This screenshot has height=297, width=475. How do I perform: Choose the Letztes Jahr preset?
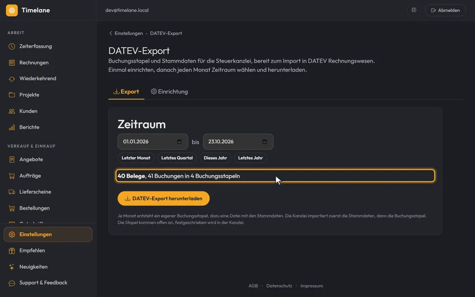pos(250,158)
